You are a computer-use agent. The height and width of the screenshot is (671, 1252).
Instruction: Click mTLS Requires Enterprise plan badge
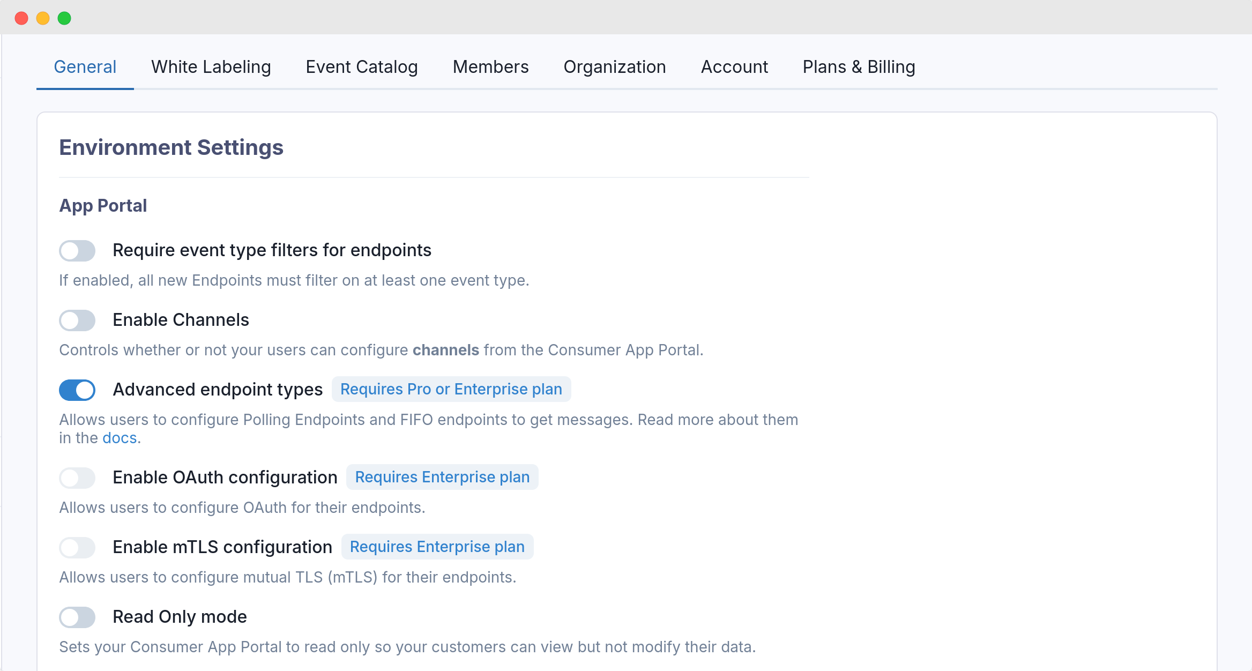pos(437,547)
